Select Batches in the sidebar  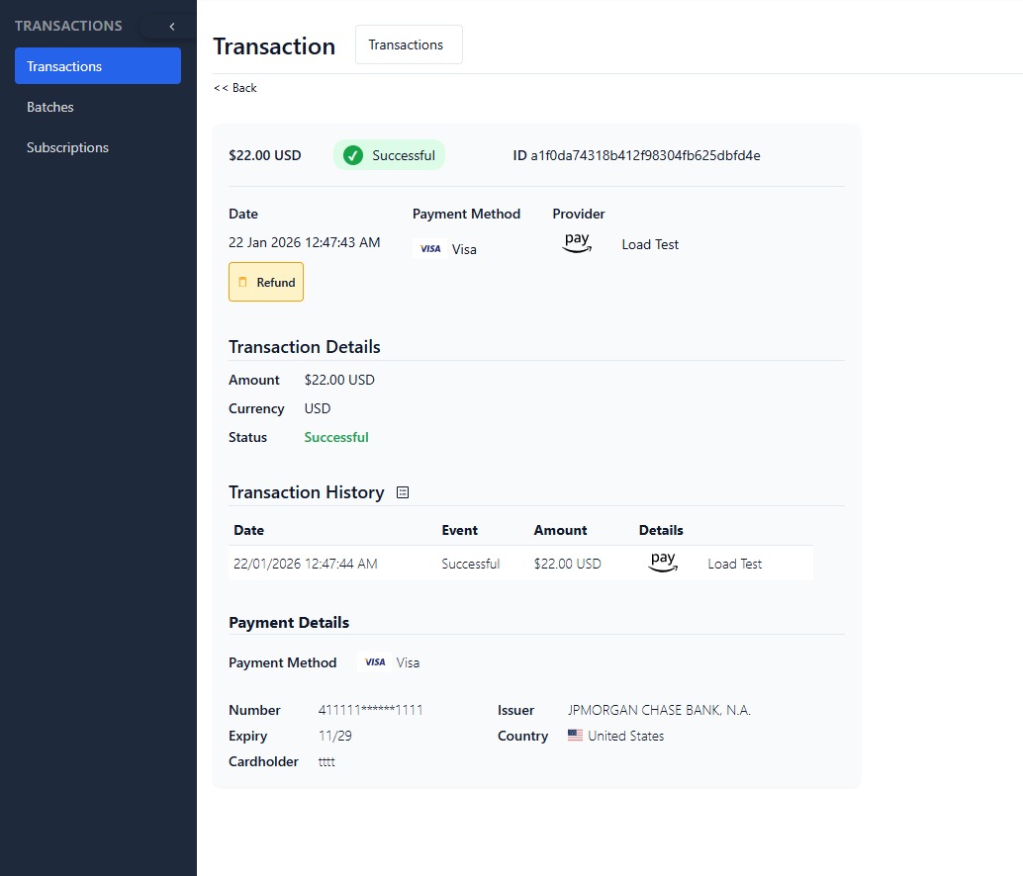[49, 107]
